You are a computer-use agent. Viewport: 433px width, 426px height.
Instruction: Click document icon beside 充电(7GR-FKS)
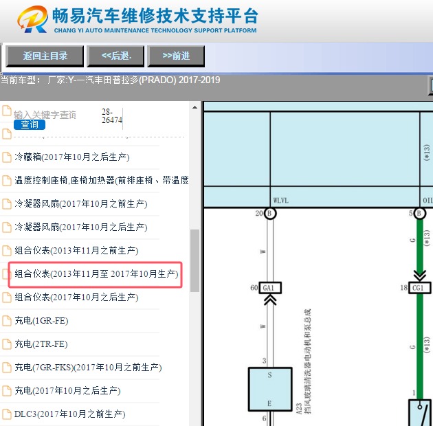coord(7,368)
